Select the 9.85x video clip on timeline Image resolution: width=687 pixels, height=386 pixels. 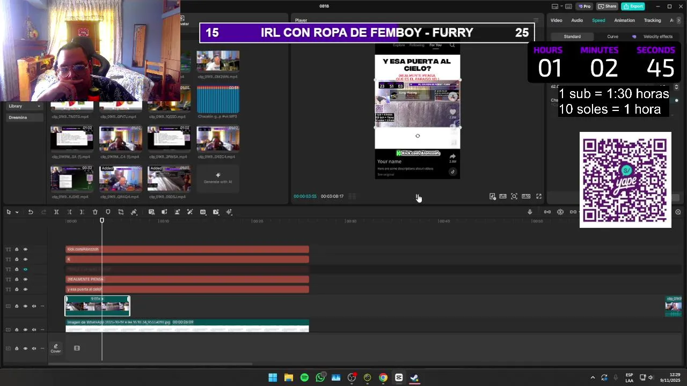point(97,306)
